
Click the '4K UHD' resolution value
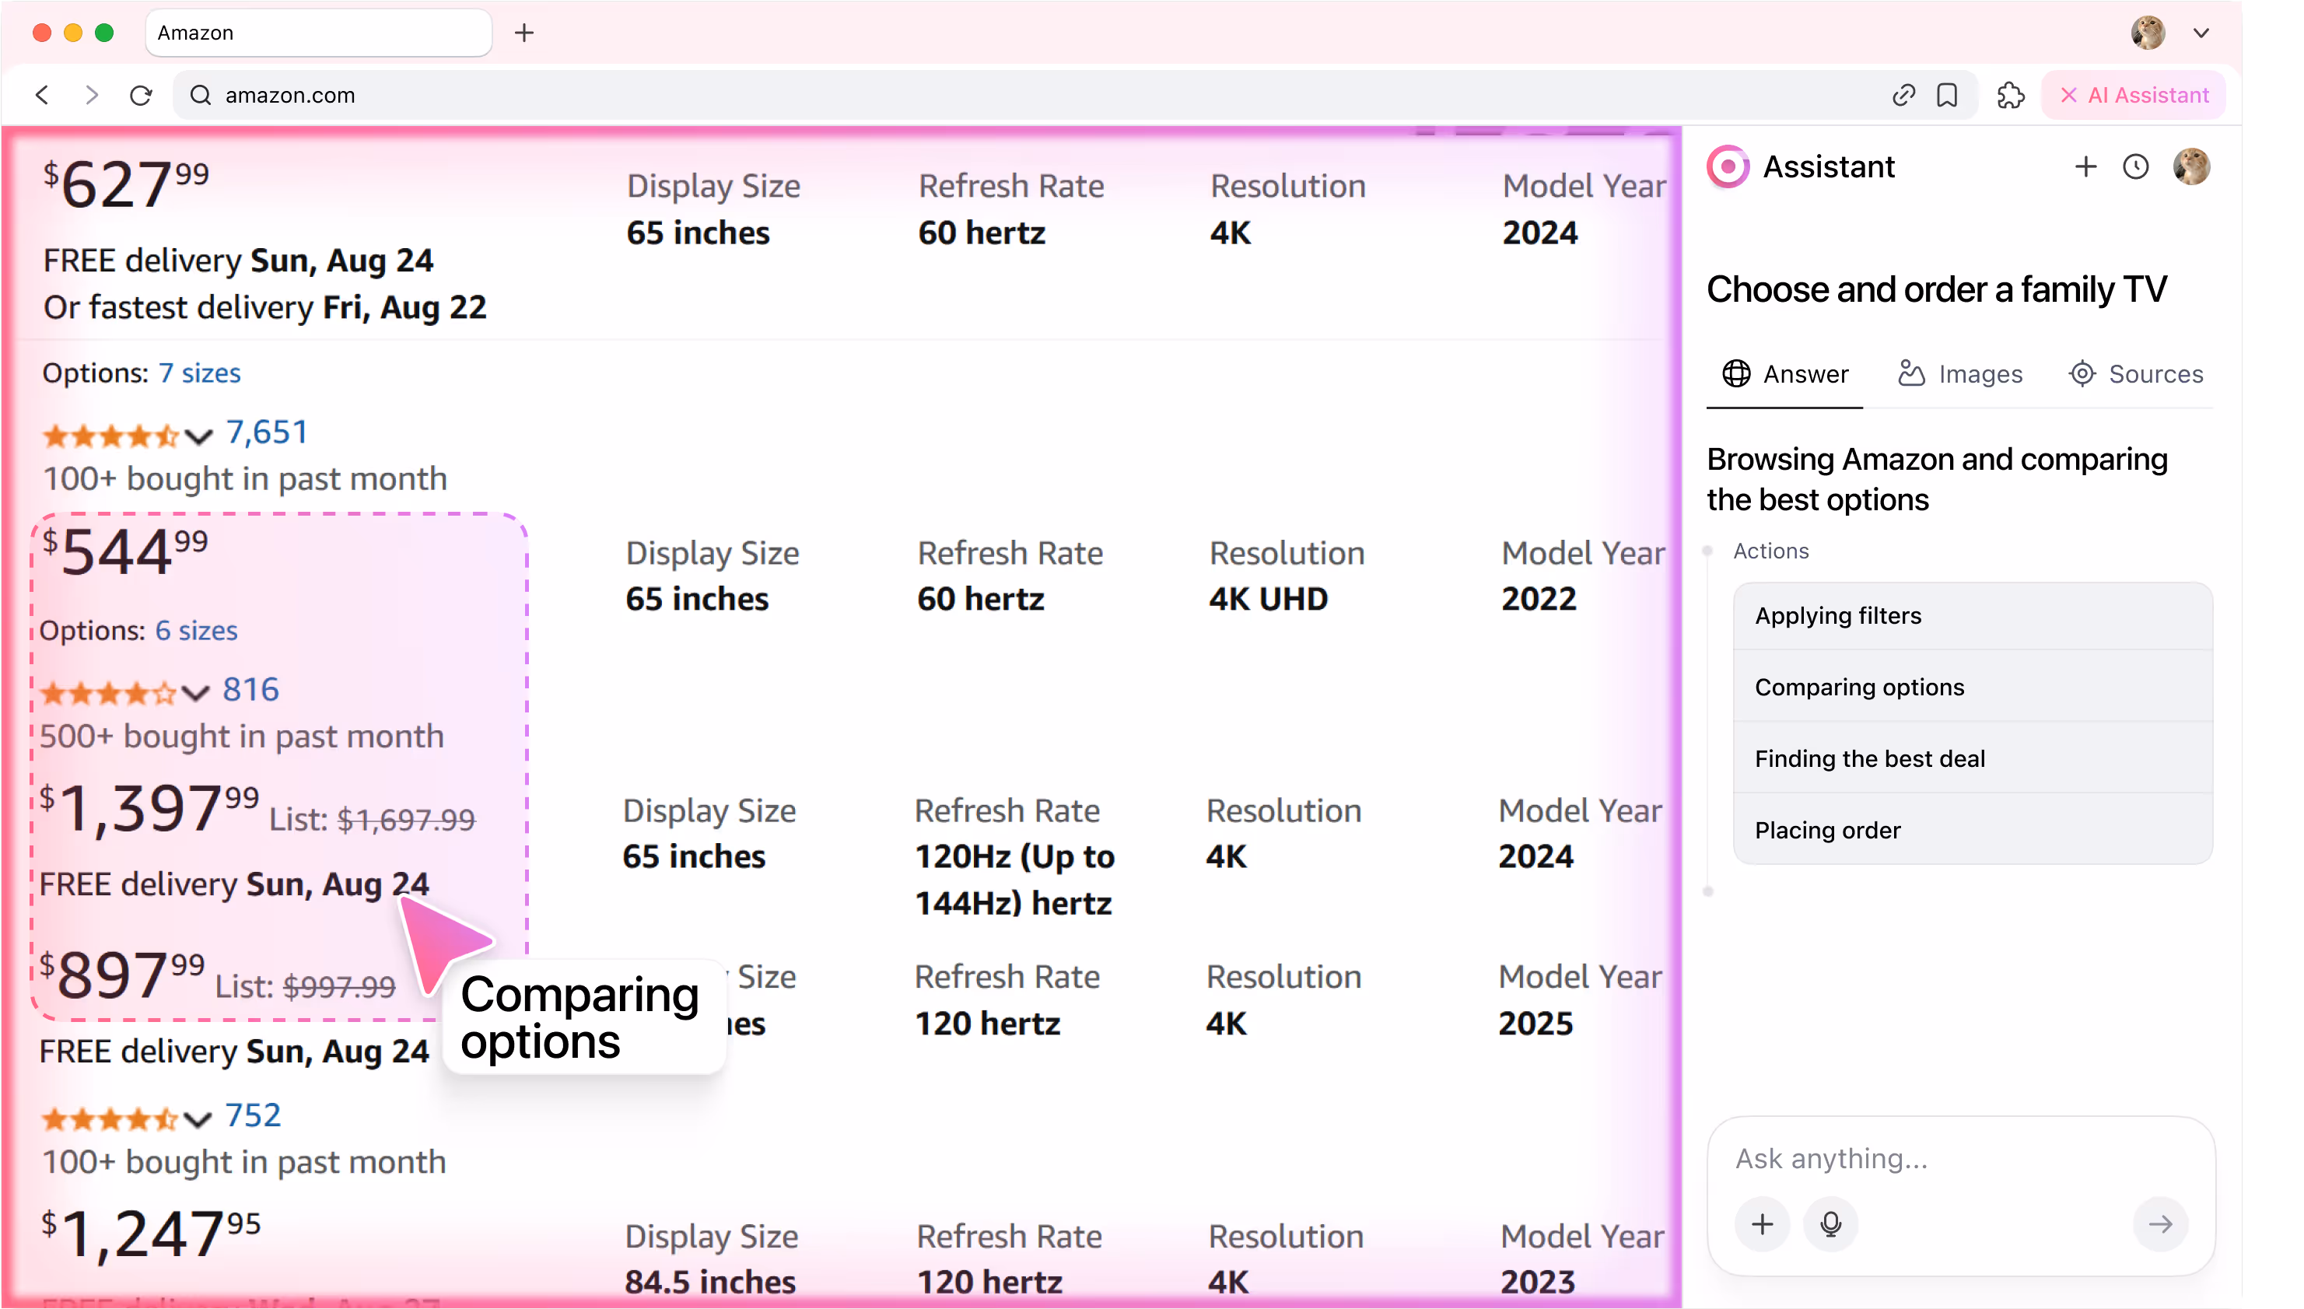pyautogui.click(x=1268, y=599)
